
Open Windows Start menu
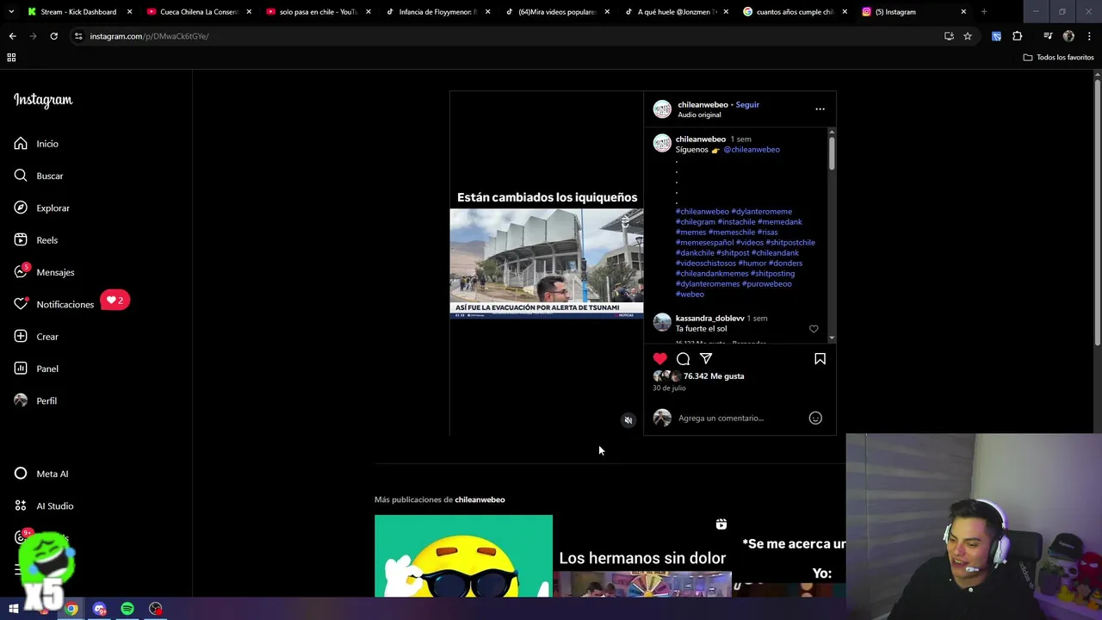[x=14, y=609]
